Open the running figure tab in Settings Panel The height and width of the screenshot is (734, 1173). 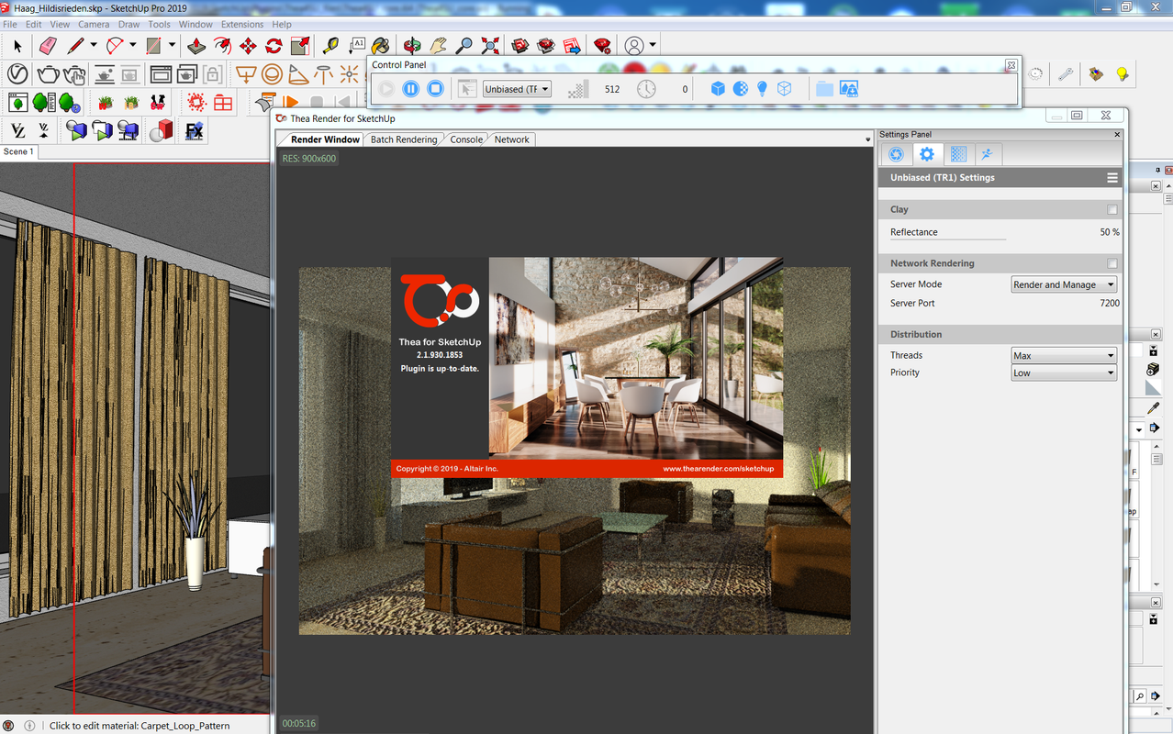tap(987, 154)
